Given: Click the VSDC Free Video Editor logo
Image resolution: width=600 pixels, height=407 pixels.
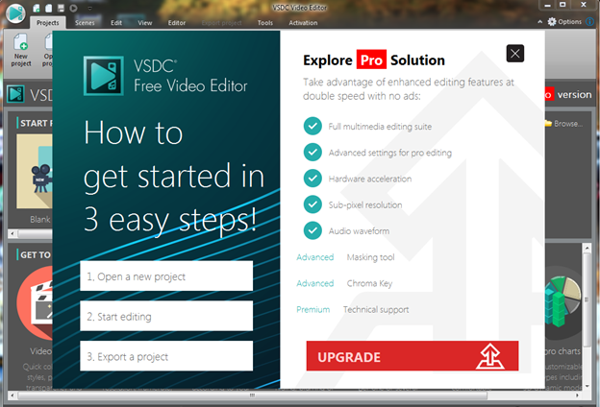Looking at the screenshot, I should [104, 76].
